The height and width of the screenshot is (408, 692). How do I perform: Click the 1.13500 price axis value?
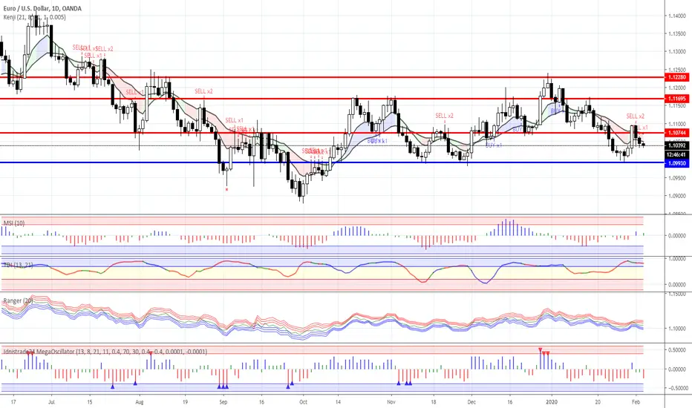677,33
